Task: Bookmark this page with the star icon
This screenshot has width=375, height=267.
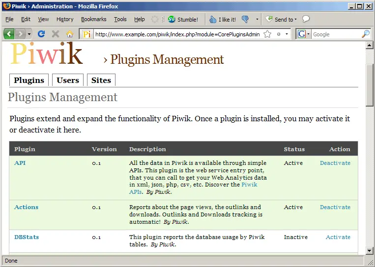Action: pyautogui.click(x=267, y=34)
